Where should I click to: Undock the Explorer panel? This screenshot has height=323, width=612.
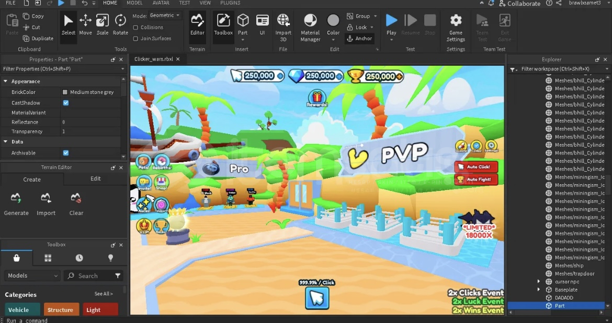597,59
